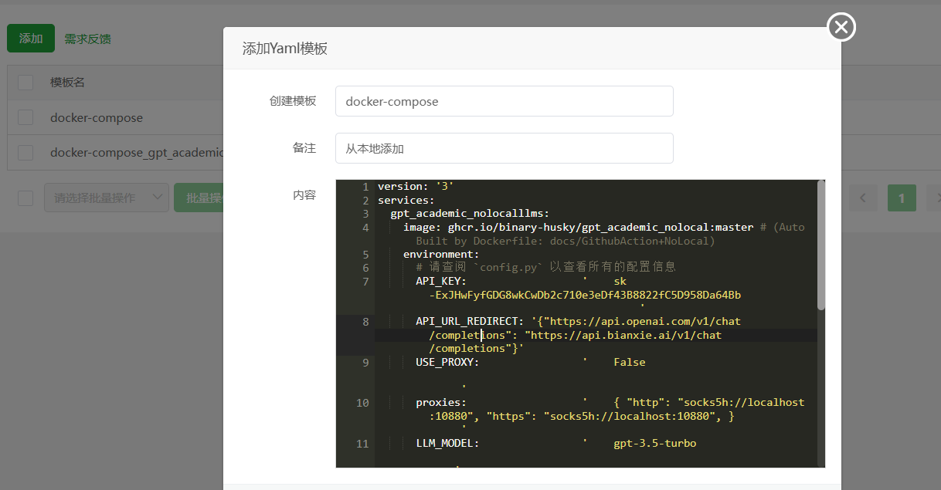The width and height of the screenshot is (941, 490).
Task: Go to the previous page using the left arrow
Action: (x=863, y=198)
